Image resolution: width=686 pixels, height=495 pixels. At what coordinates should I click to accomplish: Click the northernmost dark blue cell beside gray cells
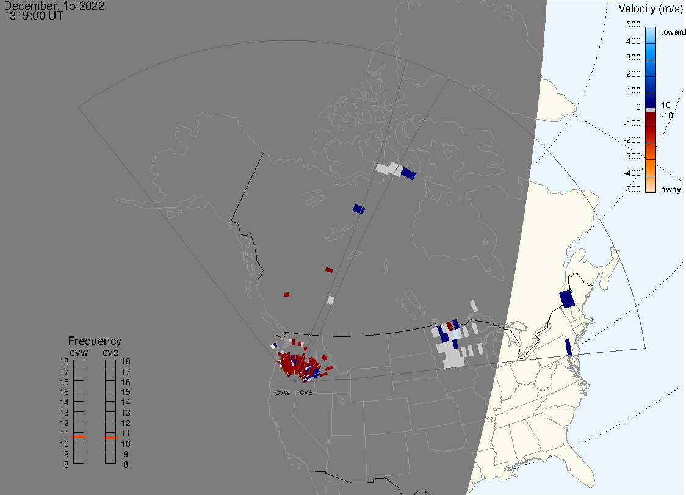408,174
